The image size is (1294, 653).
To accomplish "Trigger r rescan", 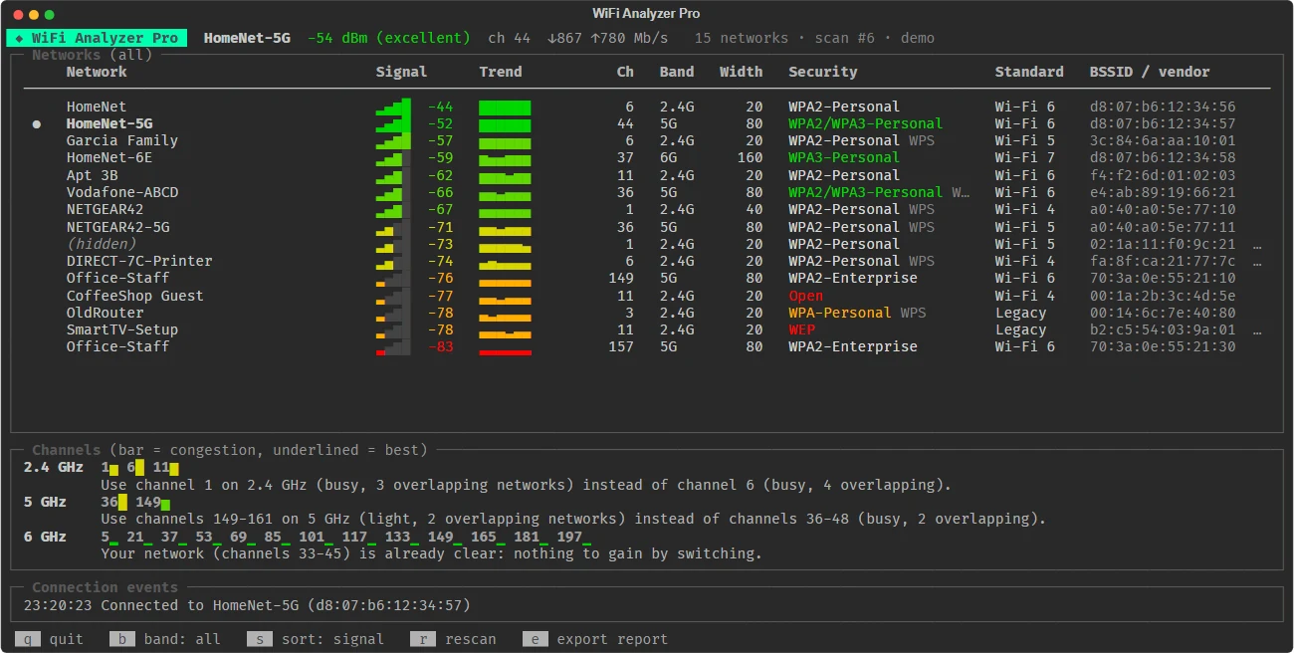I will [453, 639].
